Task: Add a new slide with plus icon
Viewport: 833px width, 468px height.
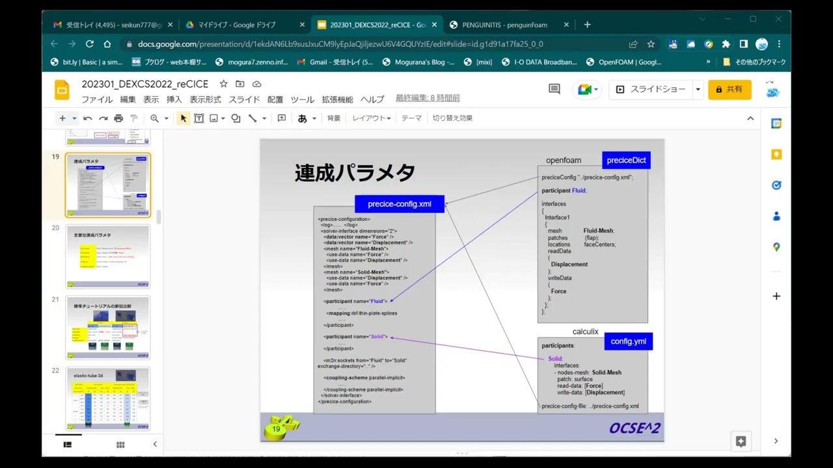Action: [x=62, y=118]
